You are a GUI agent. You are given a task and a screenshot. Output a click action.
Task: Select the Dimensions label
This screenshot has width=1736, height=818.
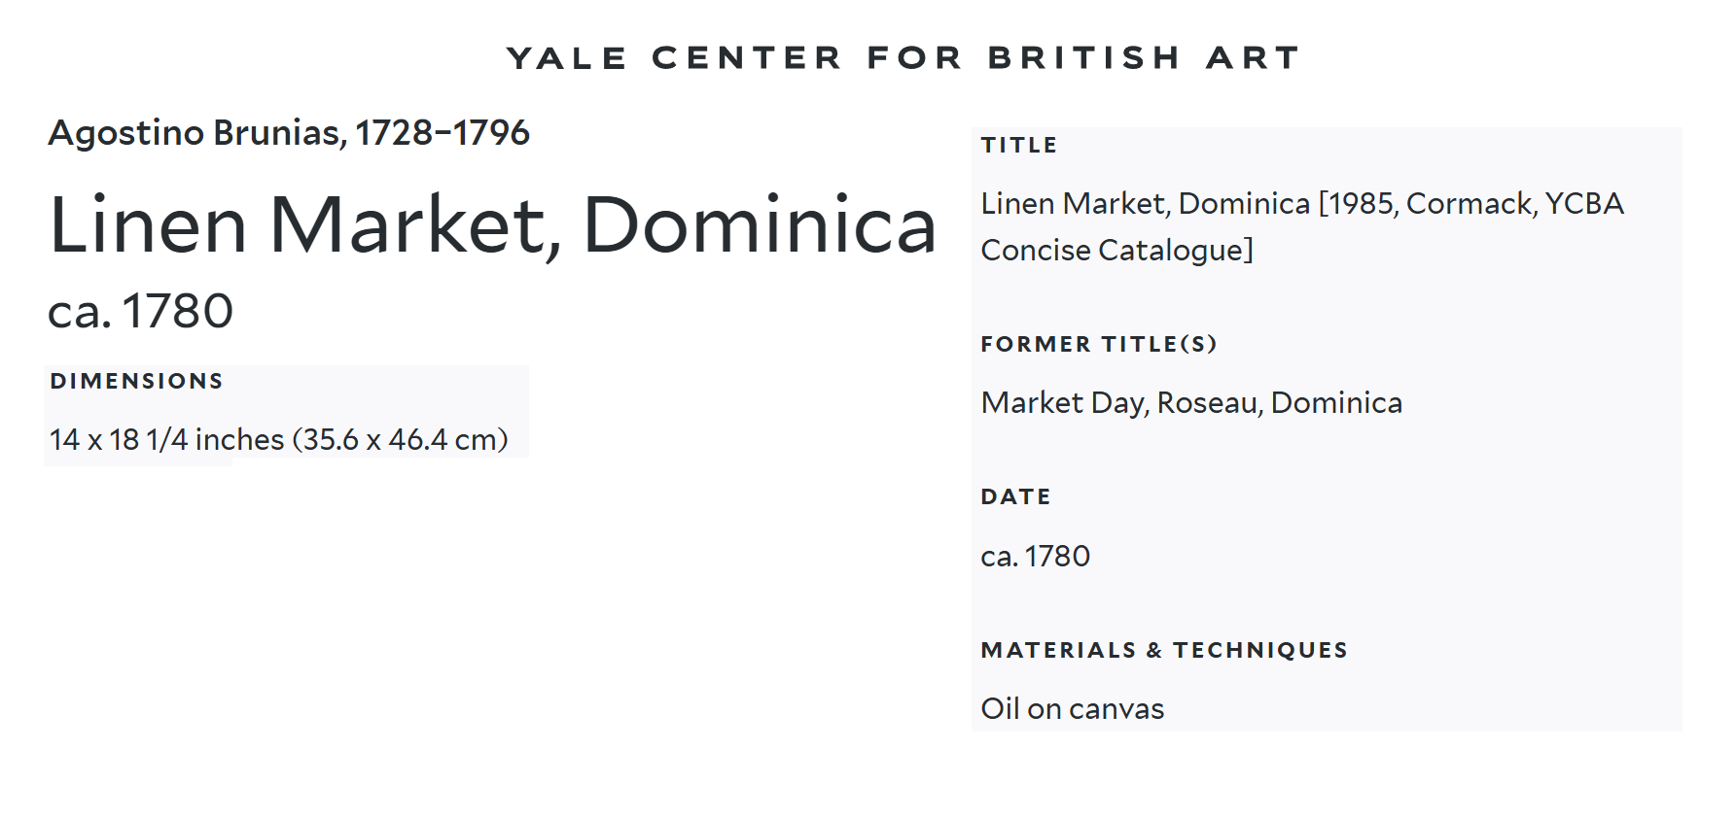pyautogui.click(x=137, y=381)
